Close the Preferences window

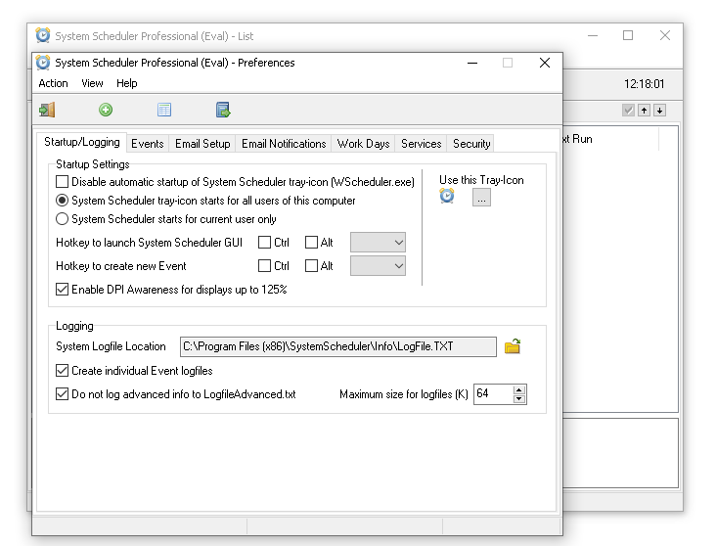(544, 63)
